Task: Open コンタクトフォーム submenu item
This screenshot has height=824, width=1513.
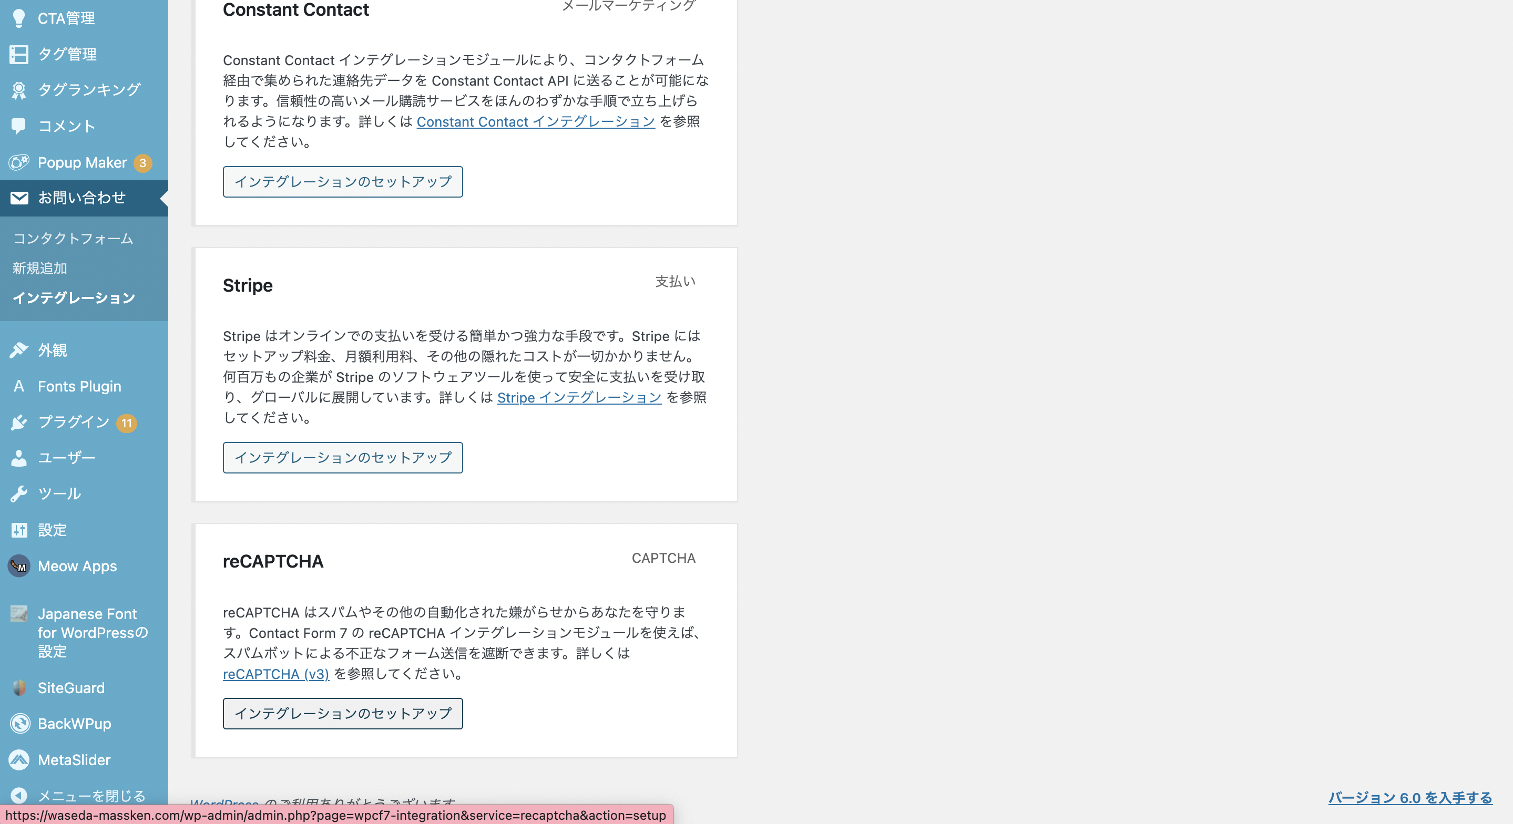Action: (73, 239)
